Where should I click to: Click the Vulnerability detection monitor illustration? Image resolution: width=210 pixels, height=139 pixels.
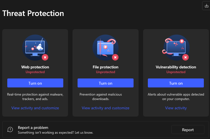[176, 47]
